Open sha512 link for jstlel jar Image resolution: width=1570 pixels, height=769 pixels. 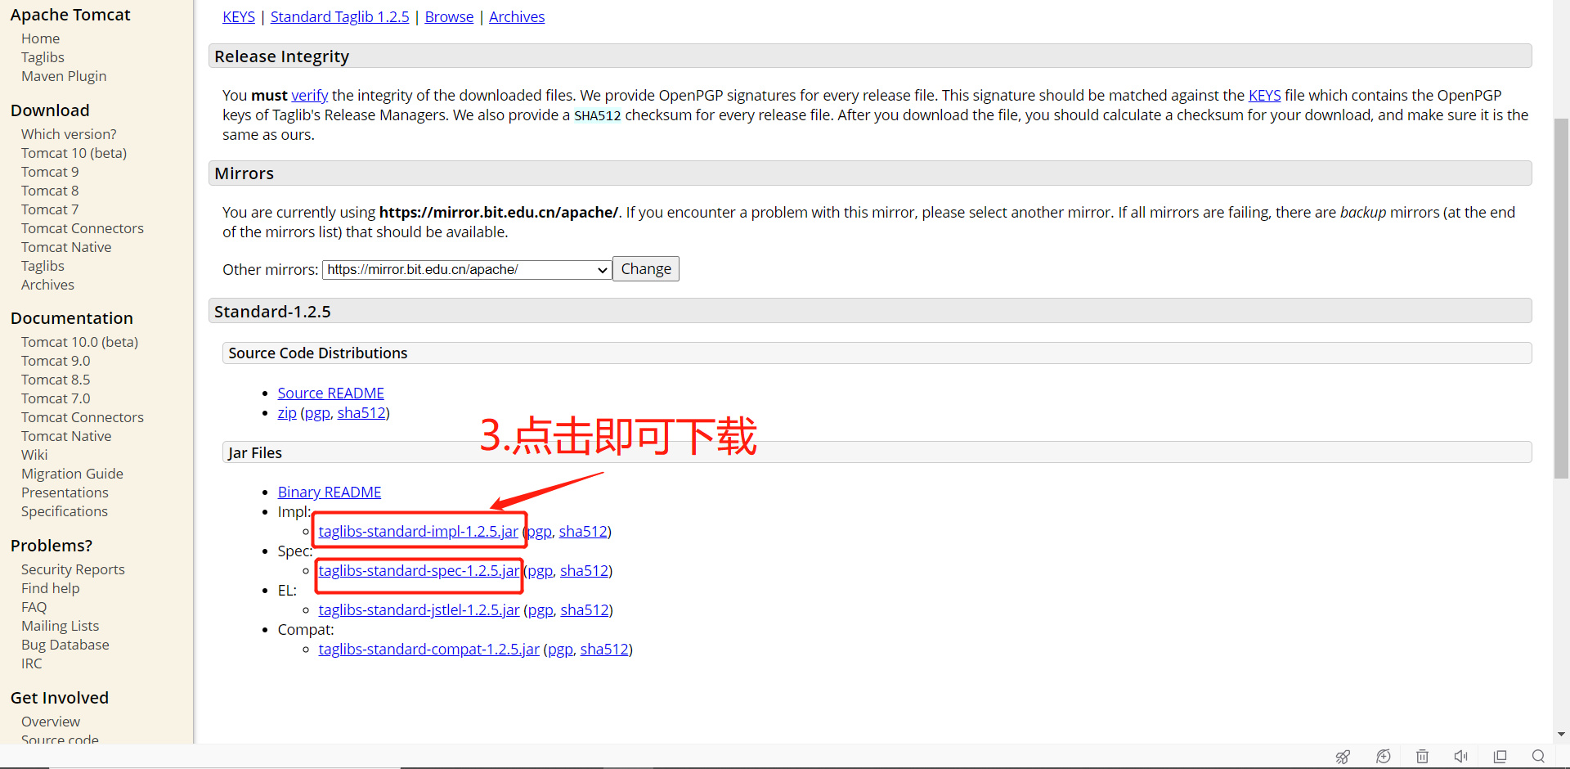585,610
